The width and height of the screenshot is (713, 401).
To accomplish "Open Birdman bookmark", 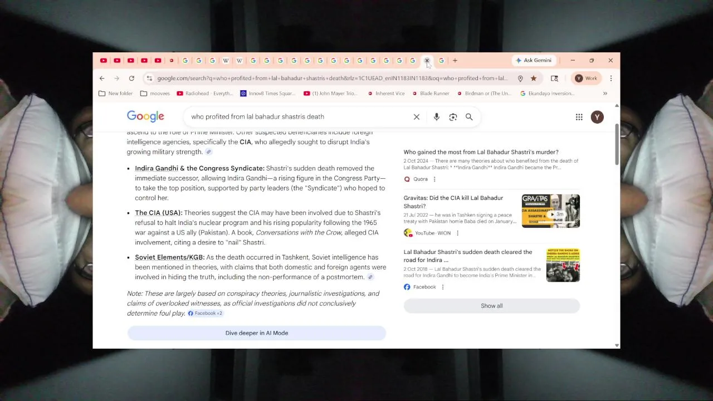I will [484, 94].
